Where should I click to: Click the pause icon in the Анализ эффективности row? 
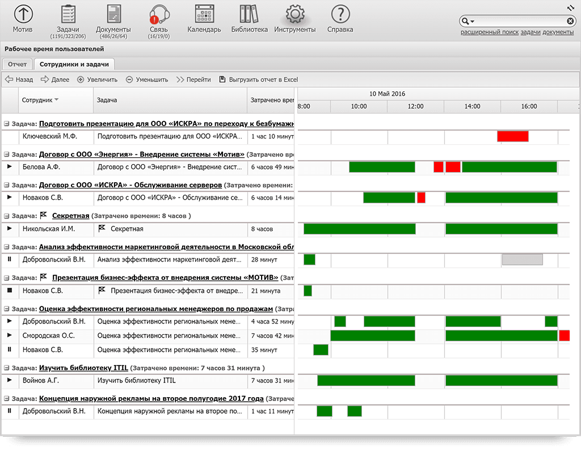coord(10,259)
